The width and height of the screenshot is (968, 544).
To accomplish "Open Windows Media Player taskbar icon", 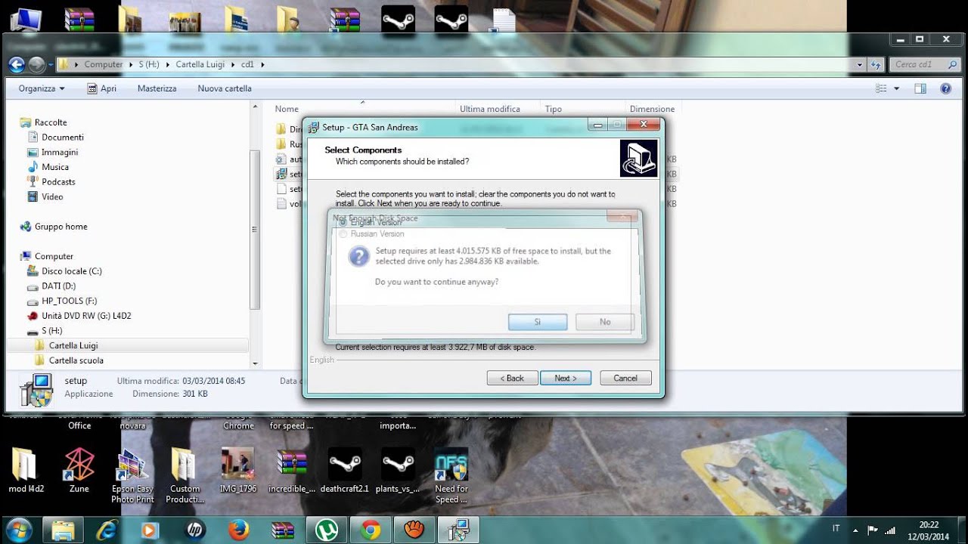I will tap(150, 530).
